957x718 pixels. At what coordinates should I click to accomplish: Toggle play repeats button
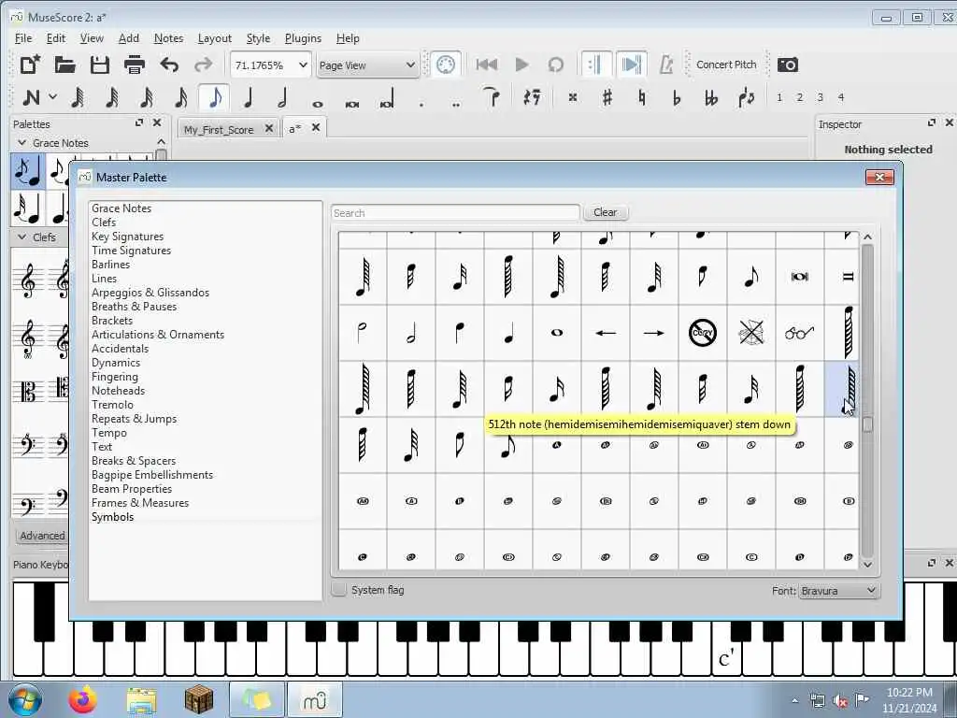pyautogui.click(x=595, y=65)
